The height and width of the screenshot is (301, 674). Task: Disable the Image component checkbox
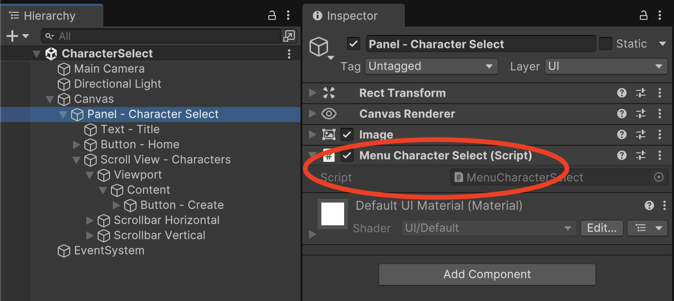click(347, 135)
